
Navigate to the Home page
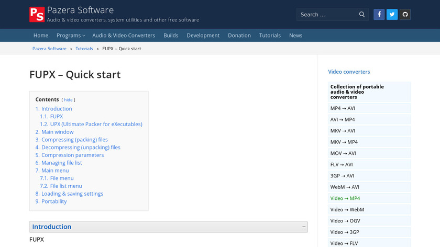click(41, 36)
